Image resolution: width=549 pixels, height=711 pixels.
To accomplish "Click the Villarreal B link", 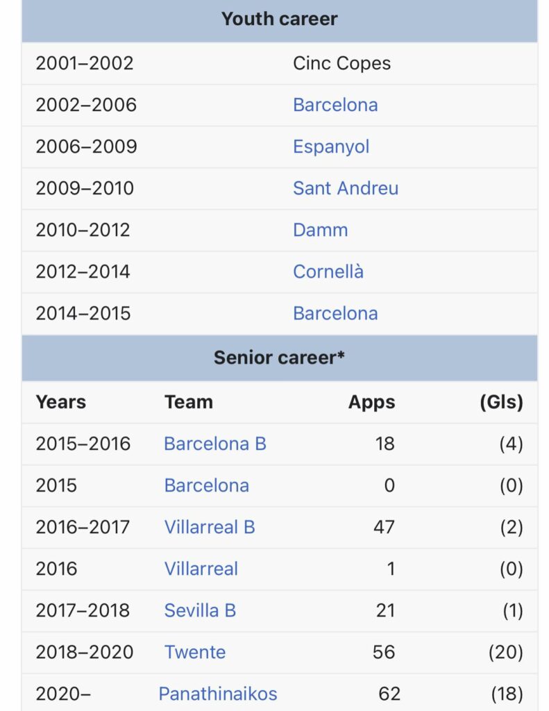I will (x=210, y=527).
